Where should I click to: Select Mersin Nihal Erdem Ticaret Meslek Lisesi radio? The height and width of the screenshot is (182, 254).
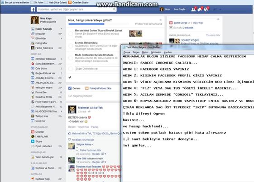point(71,33)
